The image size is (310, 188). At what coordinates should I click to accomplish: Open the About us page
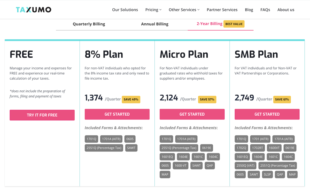tap(286, 10)
